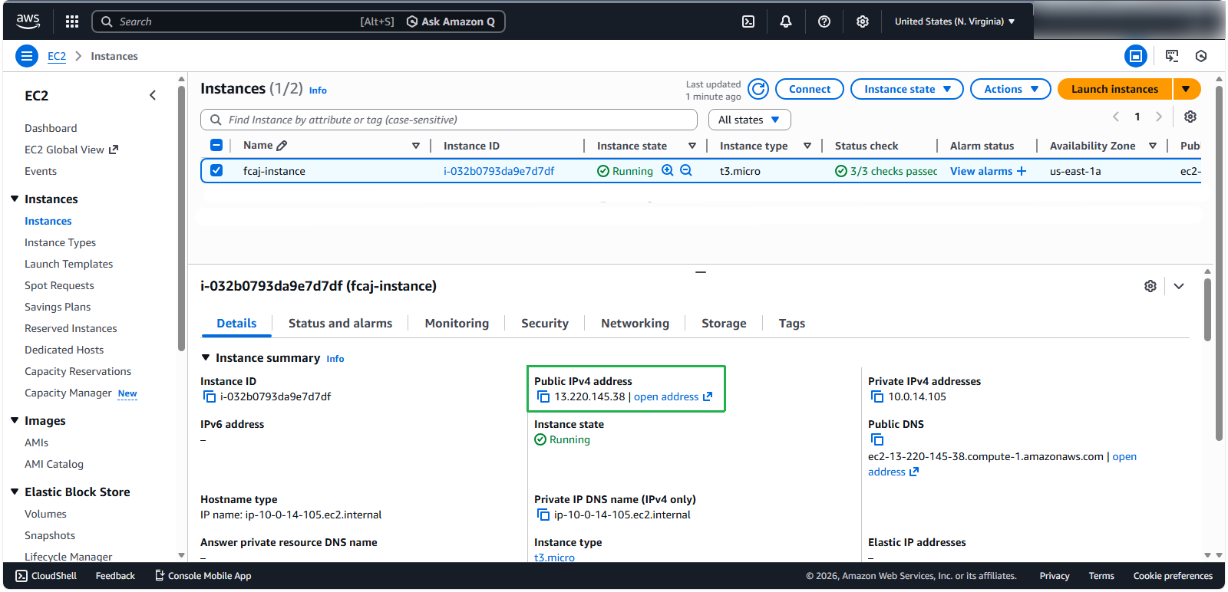Click the t3.micro instance type link

click(x=554, y=557)
